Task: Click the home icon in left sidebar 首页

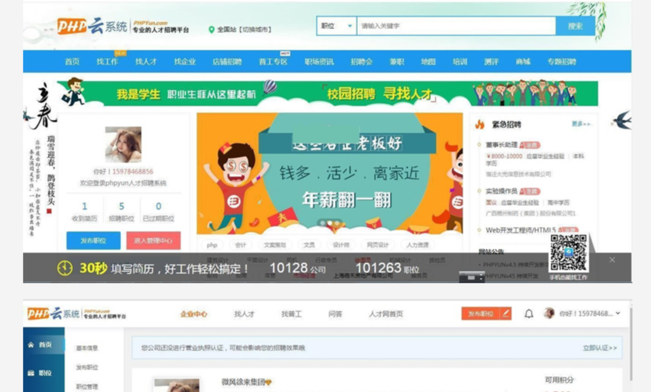Action: point(31,345)
